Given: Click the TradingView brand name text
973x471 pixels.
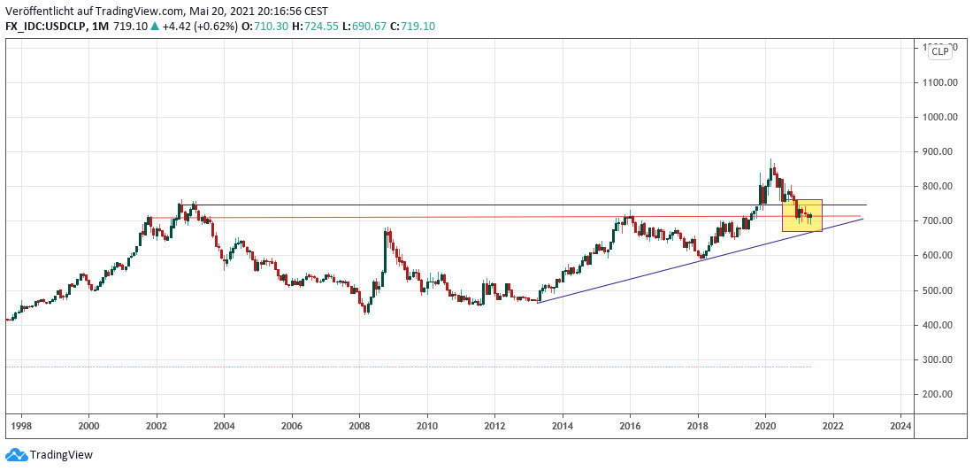Looking at the screenshot, I should click(61, 455).
